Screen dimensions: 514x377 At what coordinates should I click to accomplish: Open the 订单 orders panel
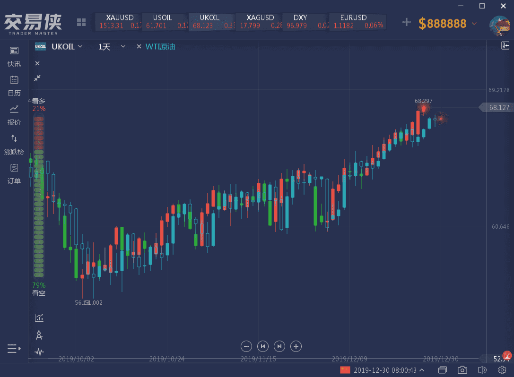point(14,173)
